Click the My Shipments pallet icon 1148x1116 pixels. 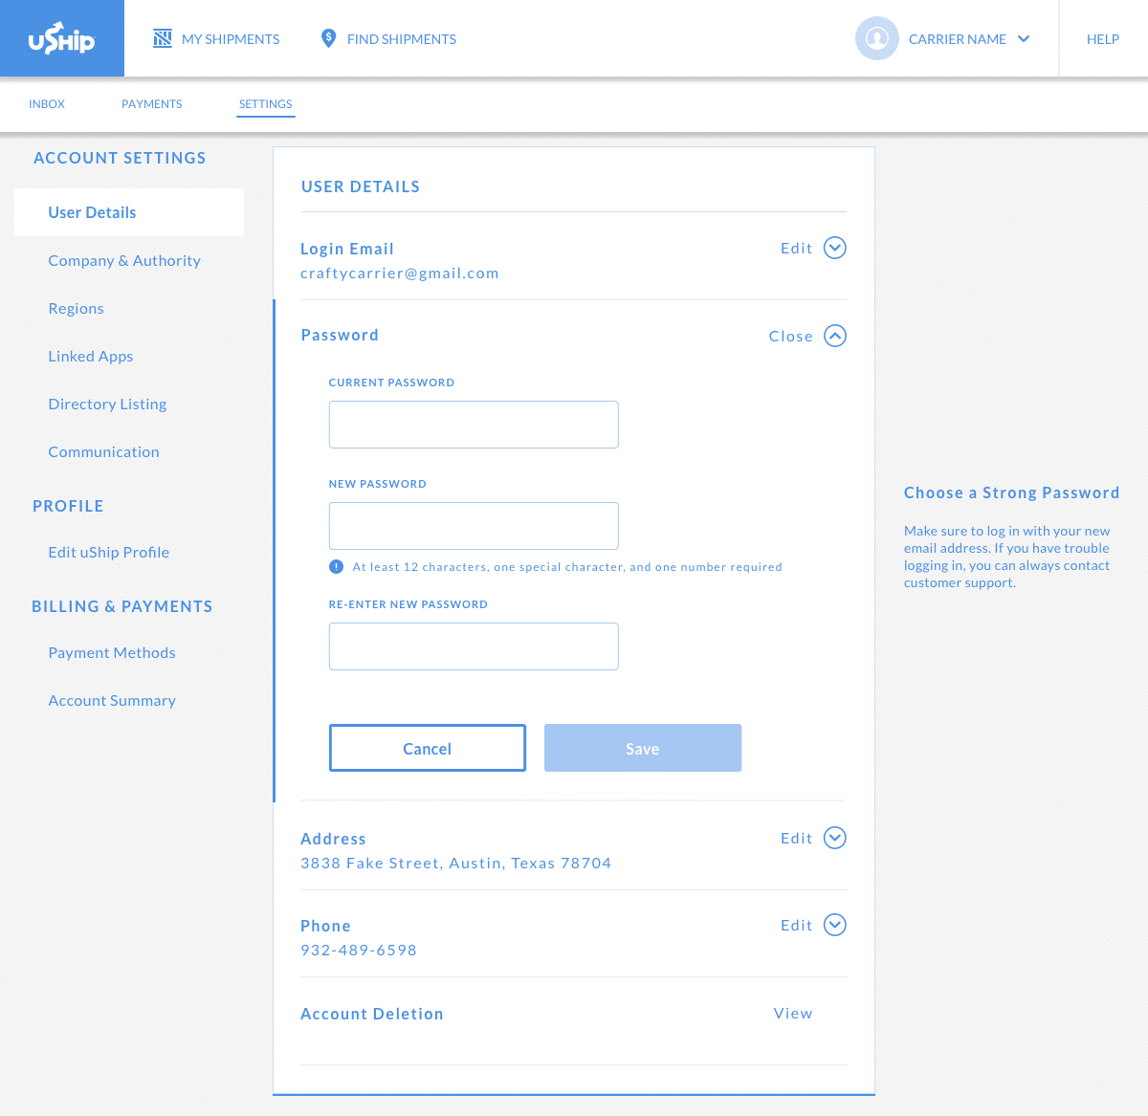coord(163,38)
